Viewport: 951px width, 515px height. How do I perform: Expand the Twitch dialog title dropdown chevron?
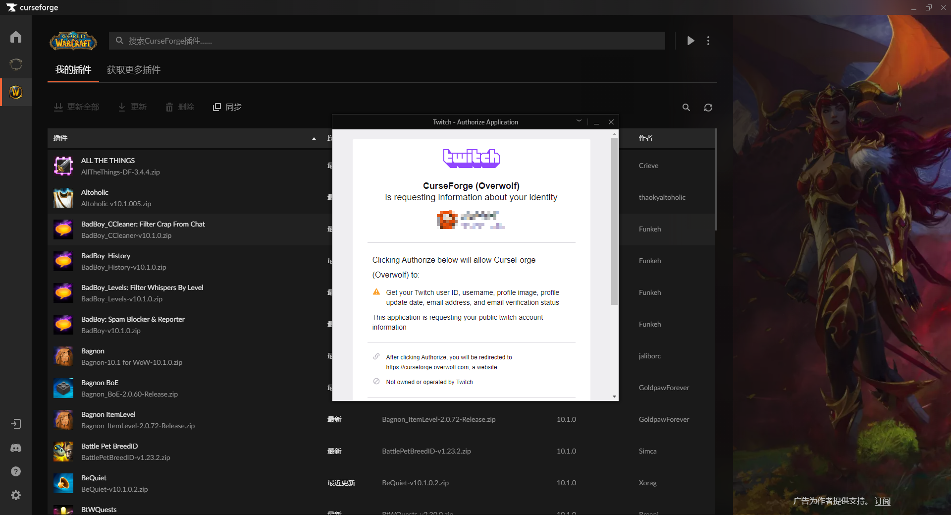click(579, 121)
